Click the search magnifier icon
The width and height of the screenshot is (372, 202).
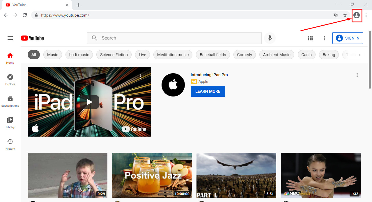(x=94, y=38)
